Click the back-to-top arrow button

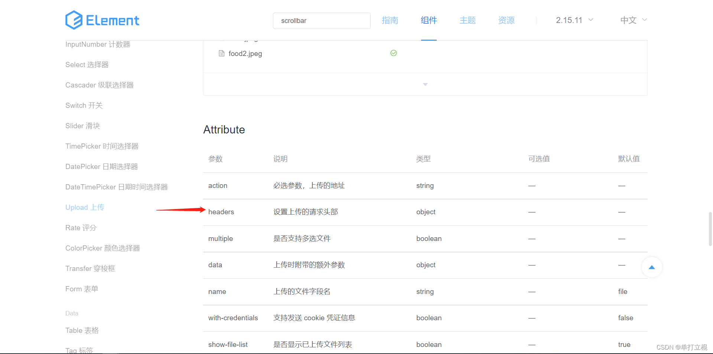(652, 267)
